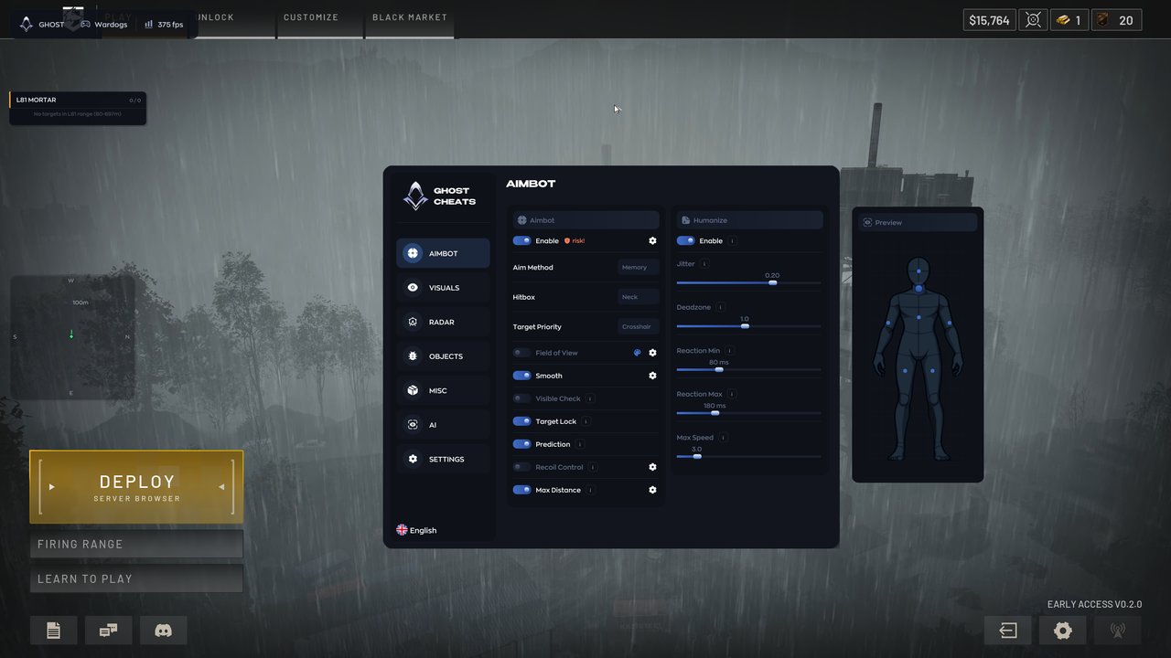1171x658 pixels.
Task: Click the Jitter slider track
Action: [x=748, y=283]
